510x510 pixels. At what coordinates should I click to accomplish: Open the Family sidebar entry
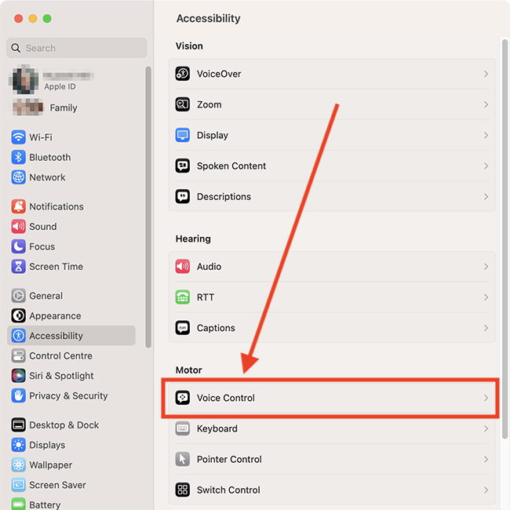point(46,107)
